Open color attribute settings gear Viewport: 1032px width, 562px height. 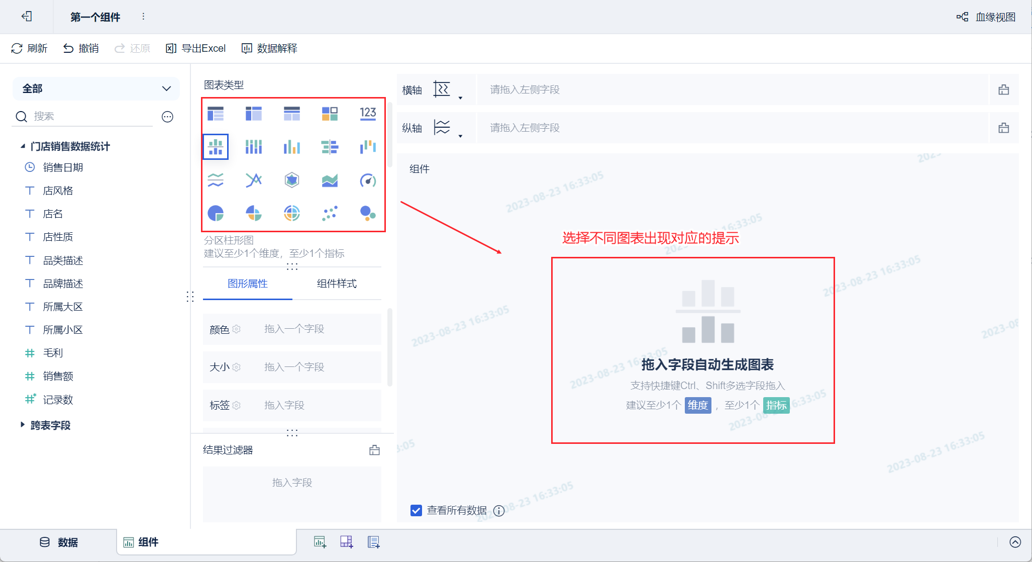click(237, 329)
